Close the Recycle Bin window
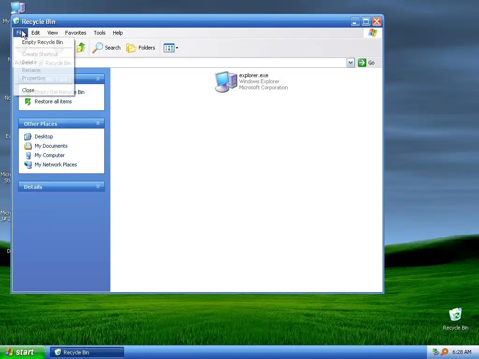 point(377,22)
